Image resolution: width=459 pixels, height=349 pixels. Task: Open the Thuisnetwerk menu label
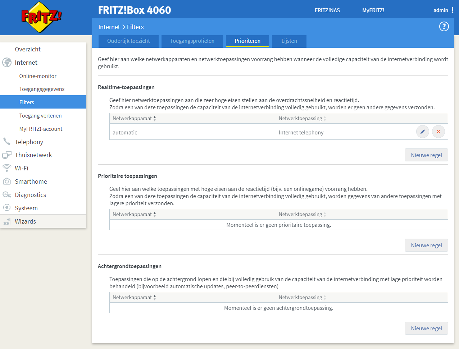33,155
